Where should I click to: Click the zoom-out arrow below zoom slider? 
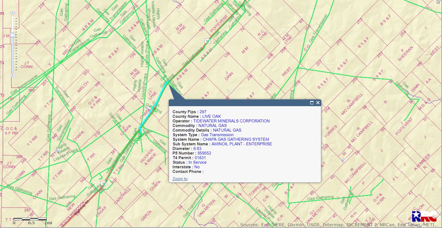[13, 75]
